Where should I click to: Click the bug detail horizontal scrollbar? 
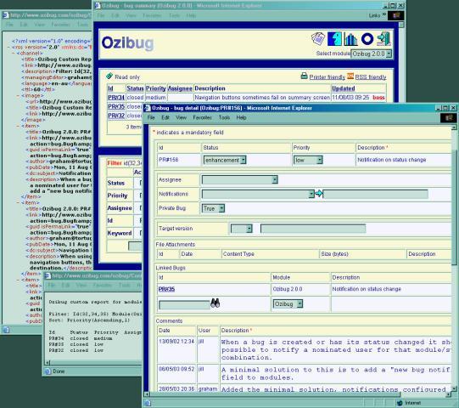click(276, 394)
